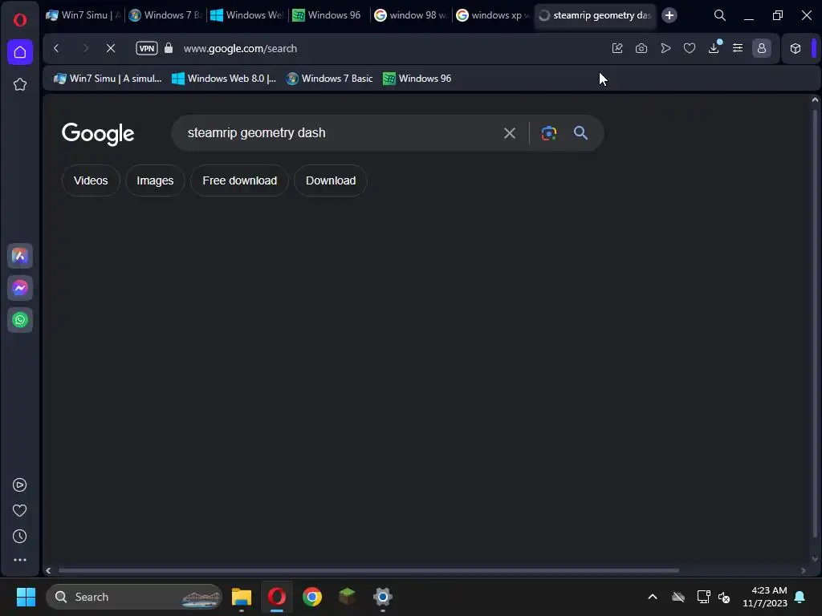Open File Explorer from taskbar

pos(242,597)
